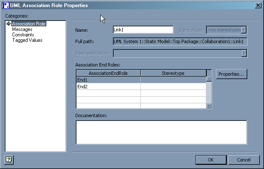264x169 pixels.
Task: Select the End2 association end role row
Action: (x=108, y=87)
